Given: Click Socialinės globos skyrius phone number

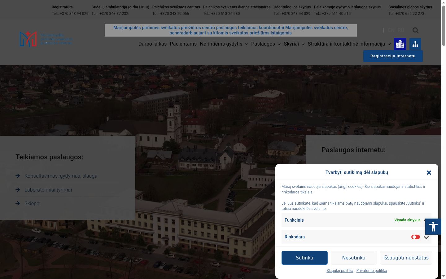Looking at the screenshot, I should tap(406, 14).
